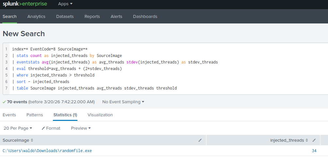
Task: Open the Preview dropdown
Action: pyautogui.click(x=81, y=128)
